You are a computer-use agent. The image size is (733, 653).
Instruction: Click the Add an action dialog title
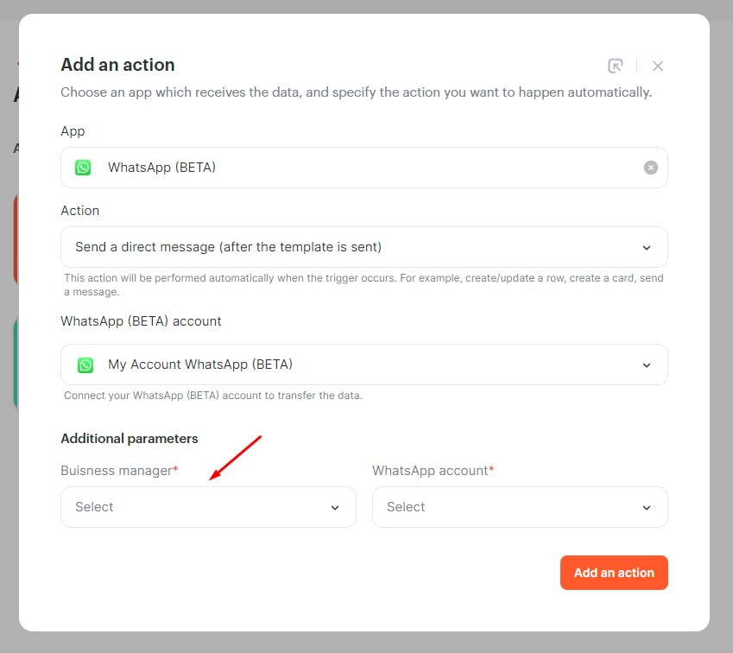coord(117,65)
